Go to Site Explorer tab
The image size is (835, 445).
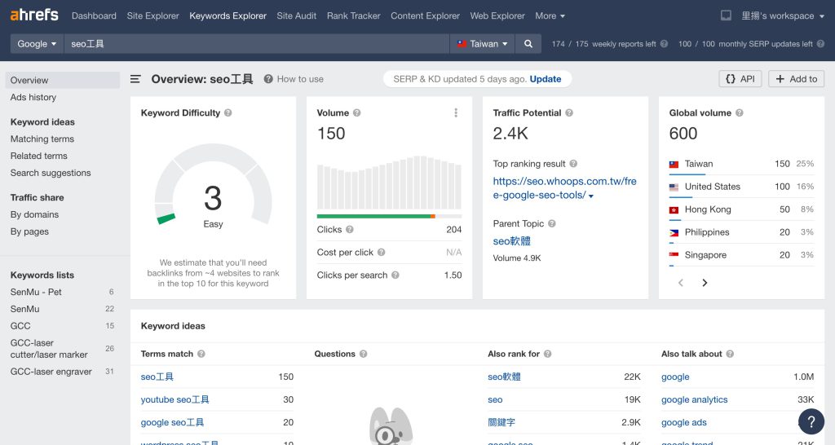[x=152, y=15]
